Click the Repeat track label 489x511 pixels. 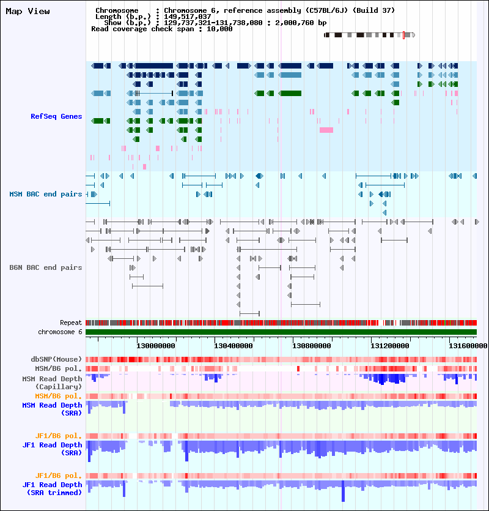point(71,323)
